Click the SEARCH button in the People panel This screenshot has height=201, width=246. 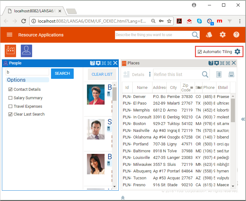pyautogui.click(x=62, y=73)
